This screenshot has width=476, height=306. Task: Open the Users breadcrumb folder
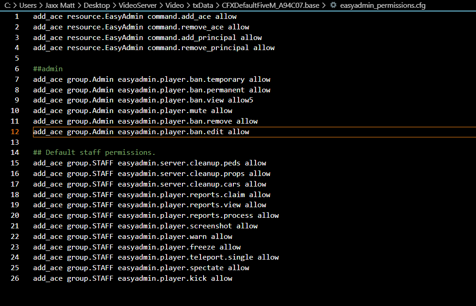pos(28,6)
